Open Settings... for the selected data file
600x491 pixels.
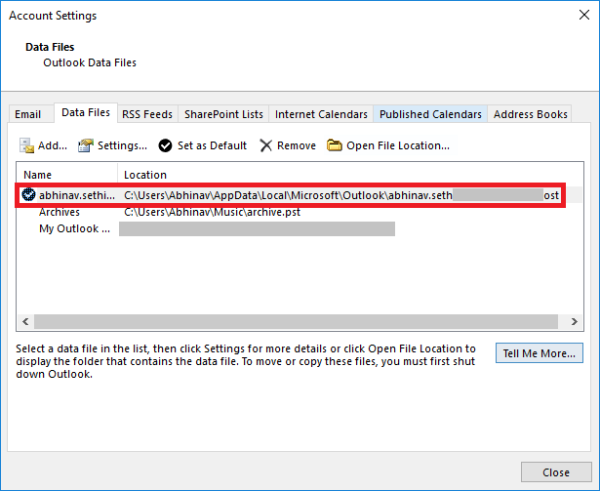(x=122, y=145)
